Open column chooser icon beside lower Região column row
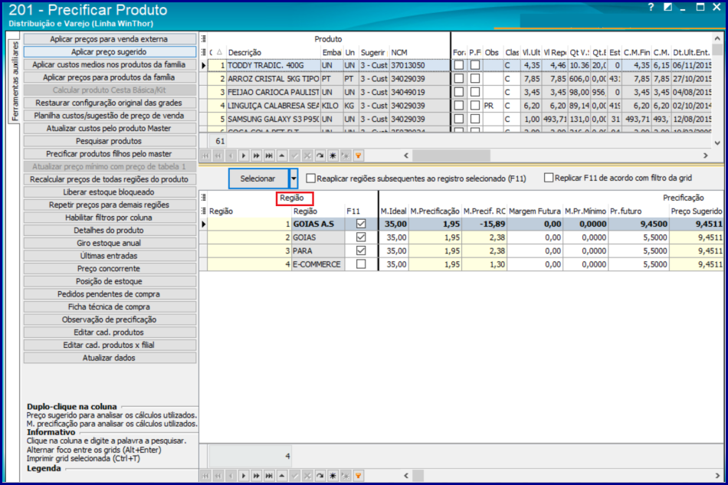 tap(203, 211)
